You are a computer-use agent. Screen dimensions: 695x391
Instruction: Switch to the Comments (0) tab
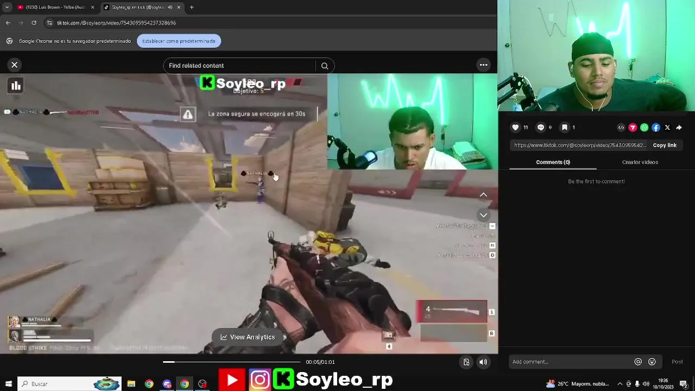click(553, 162)
